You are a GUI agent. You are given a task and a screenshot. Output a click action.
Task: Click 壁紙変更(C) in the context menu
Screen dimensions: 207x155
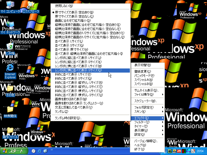[147, 72]
